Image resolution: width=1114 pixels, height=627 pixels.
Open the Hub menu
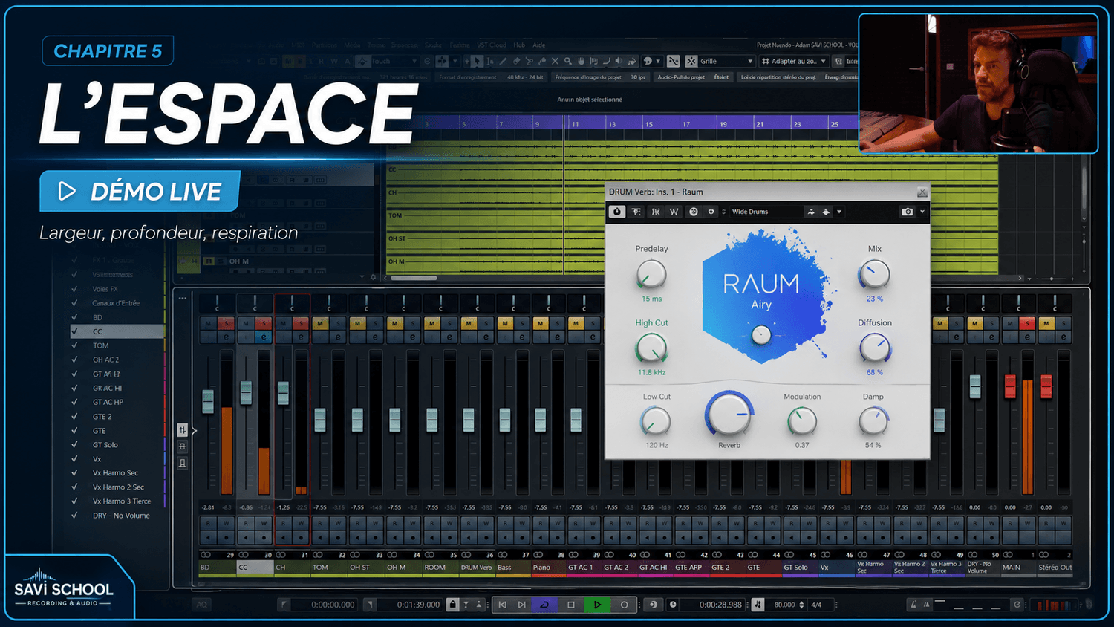[519, 45]
